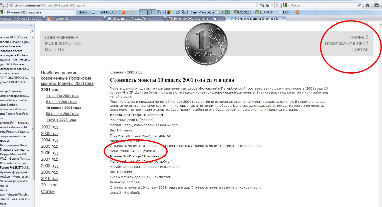Go to browser home page icon

point(367,5)
